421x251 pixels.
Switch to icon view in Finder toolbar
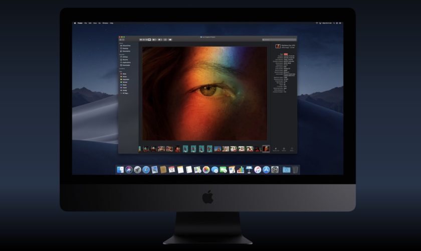pyautogui.click(x=141, y=40)
